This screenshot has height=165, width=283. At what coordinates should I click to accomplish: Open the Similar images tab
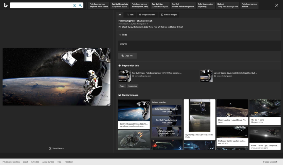point(169,15)
